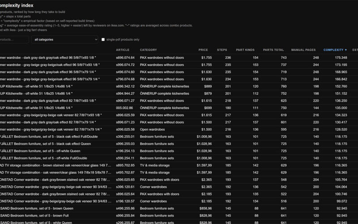Screen dimensions: 358x224
Task: Click complexity value 105.764
Action: coord(341,180)
